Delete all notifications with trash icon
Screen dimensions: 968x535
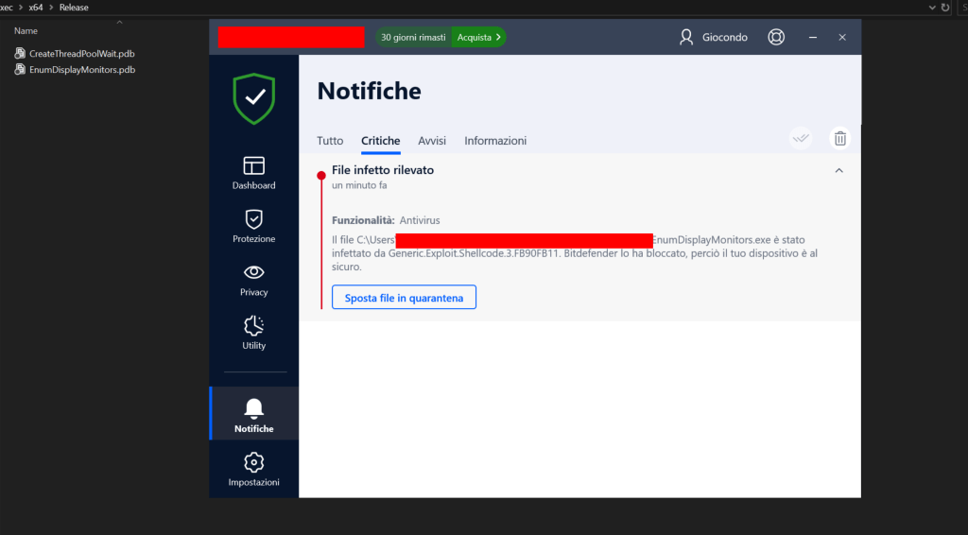click(x=840, y=138)
